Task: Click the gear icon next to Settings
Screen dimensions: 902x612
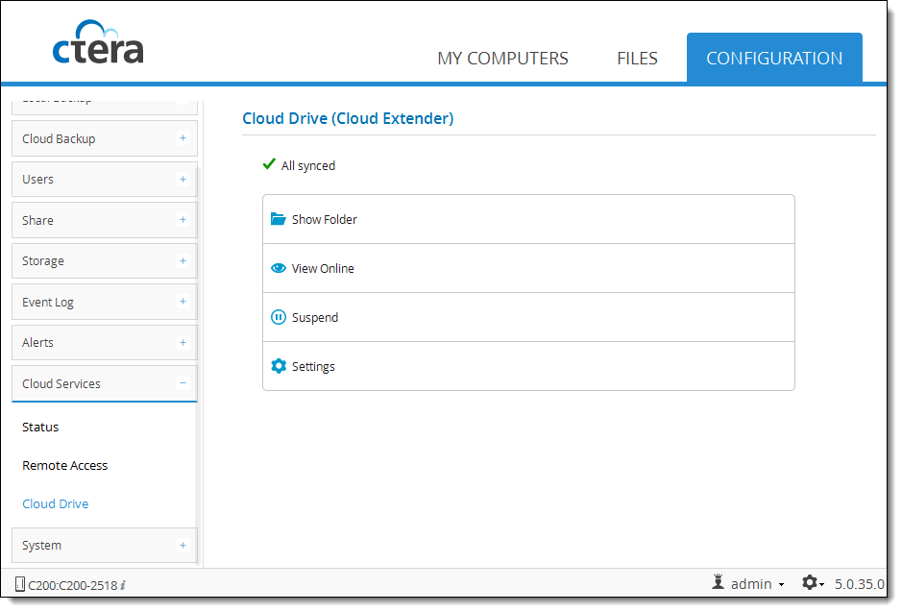Action: point(279,366)
